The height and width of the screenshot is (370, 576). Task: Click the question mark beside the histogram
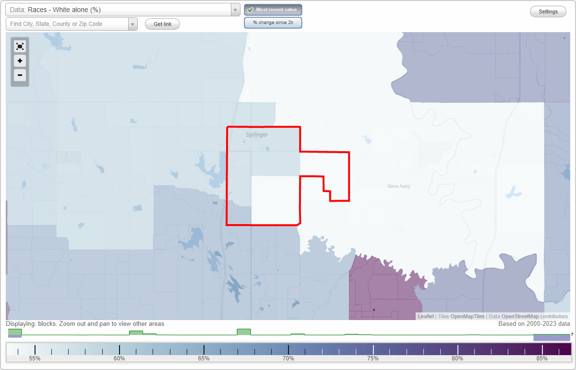click(573, 334)
